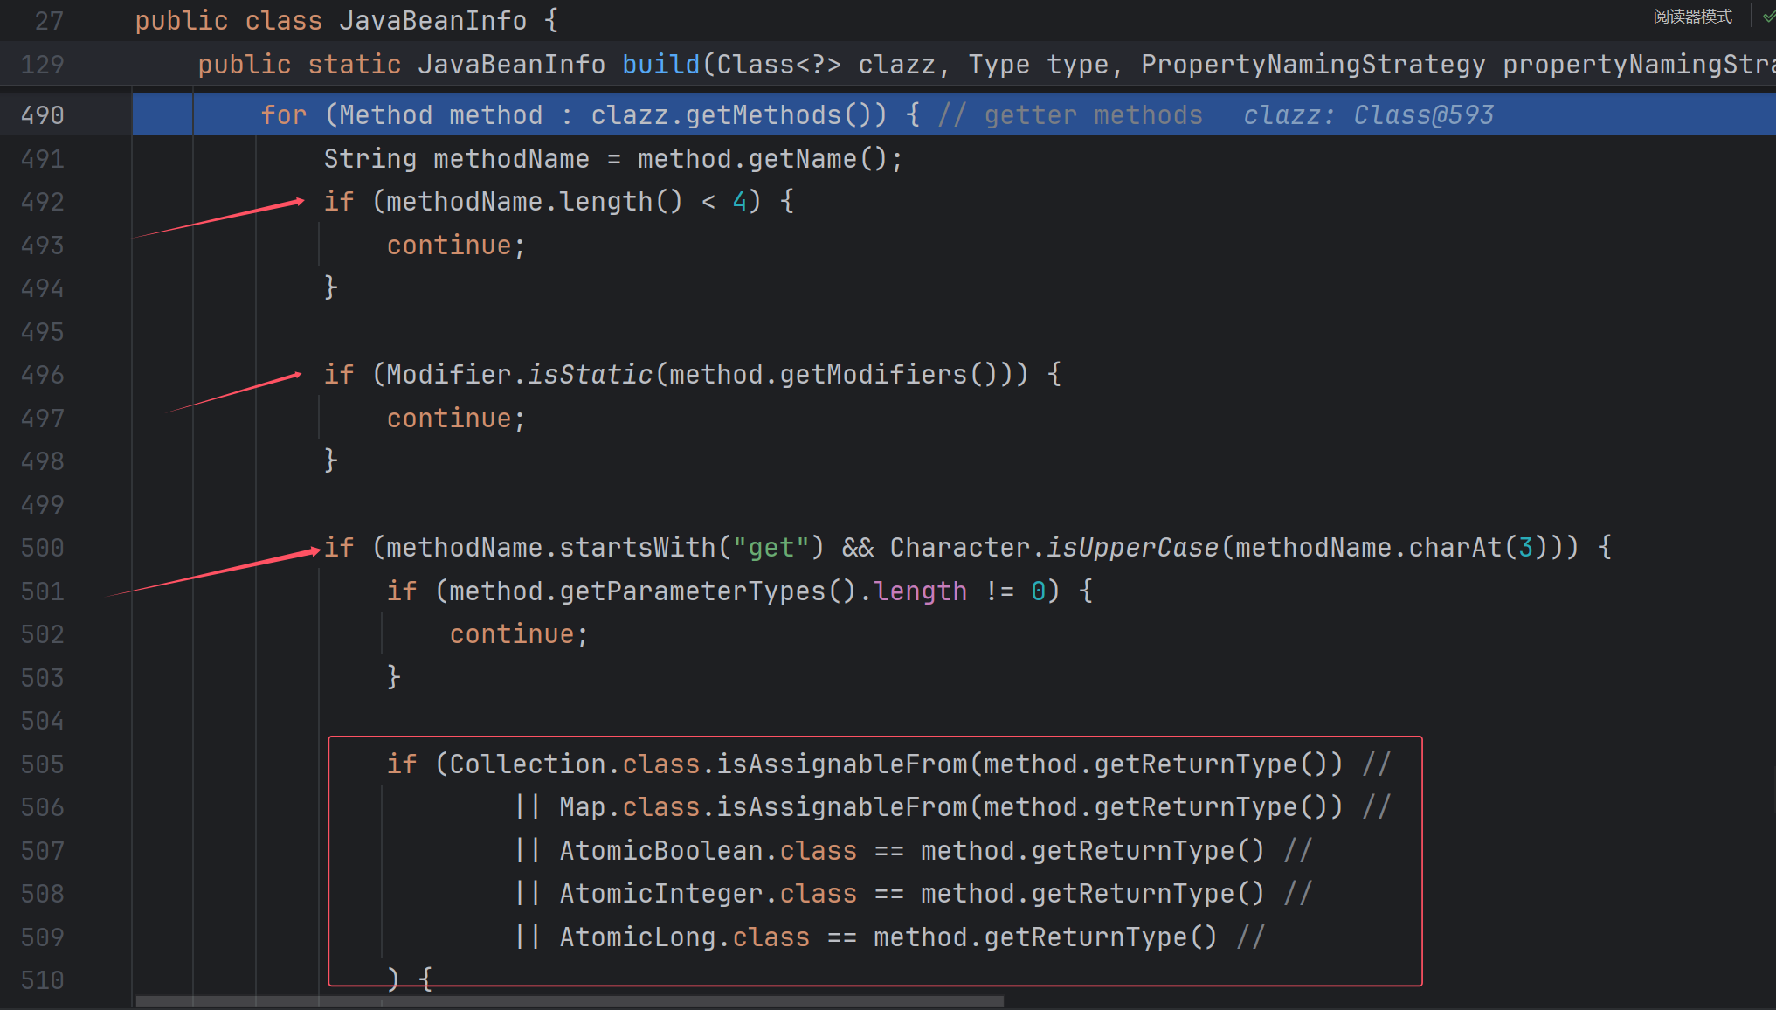Click the build method name in sticky header
Image resolution: width=1776 pixels, height=1010 pixels.
coord(660,65)
